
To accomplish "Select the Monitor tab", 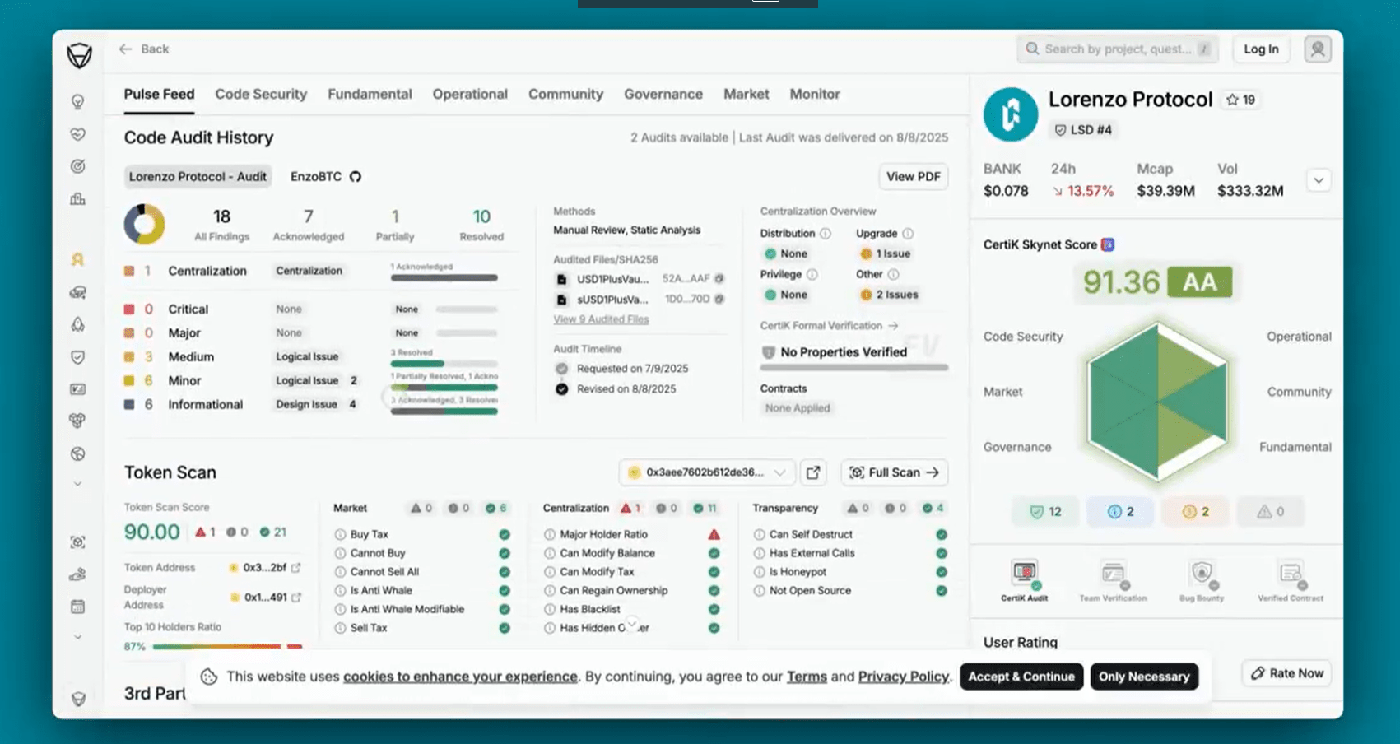I will 815,95.
